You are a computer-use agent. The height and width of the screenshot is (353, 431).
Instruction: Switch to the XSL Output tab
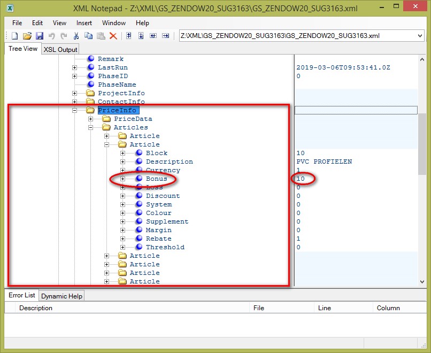(x=60, y=50)
